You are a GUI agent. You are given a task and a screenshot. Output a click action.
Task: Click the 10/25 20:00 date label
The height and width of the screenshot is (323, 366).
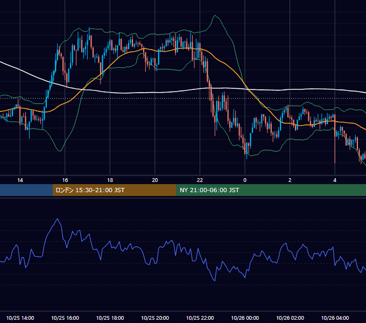coord(155,318)
